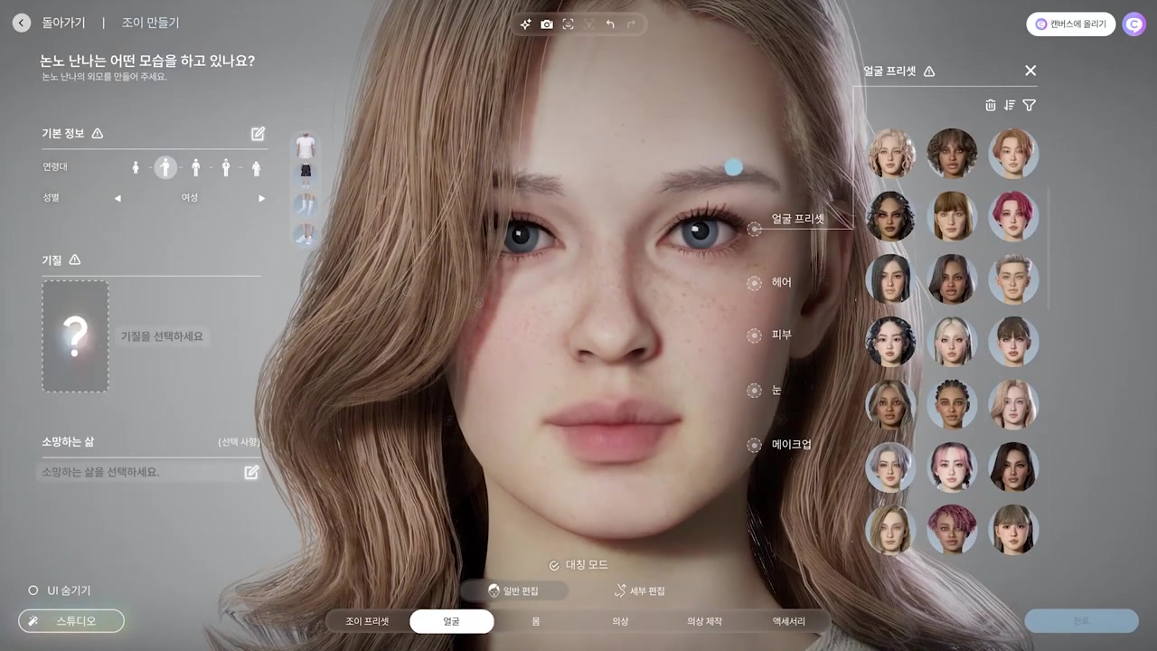Click the 기질을 선택하세요 prompt

162,336
